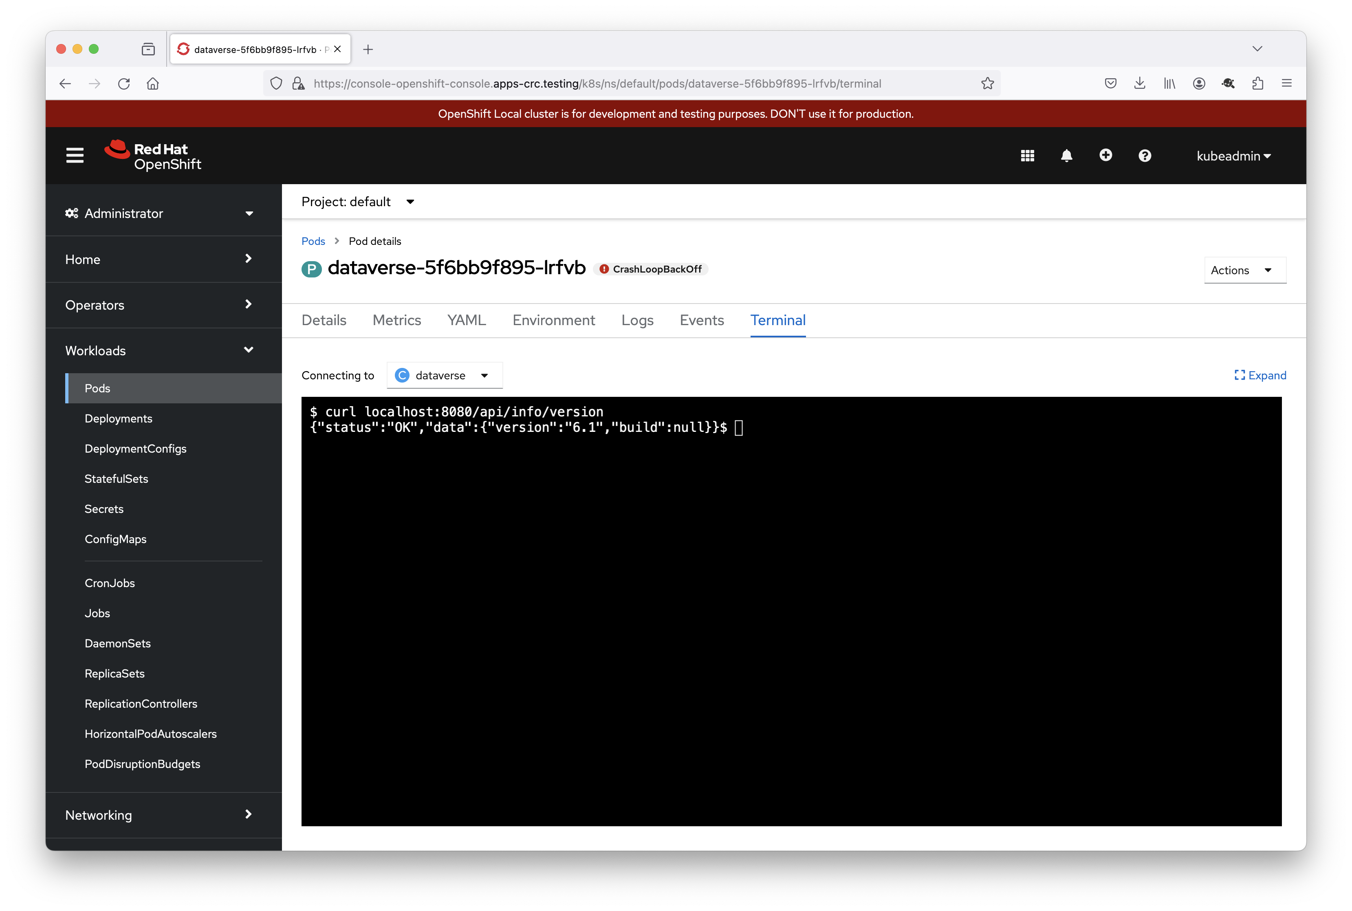The height and width of the screenshot is (911, 1352).
Task: Expand the terminal with Expand link
Action: 1260,375
